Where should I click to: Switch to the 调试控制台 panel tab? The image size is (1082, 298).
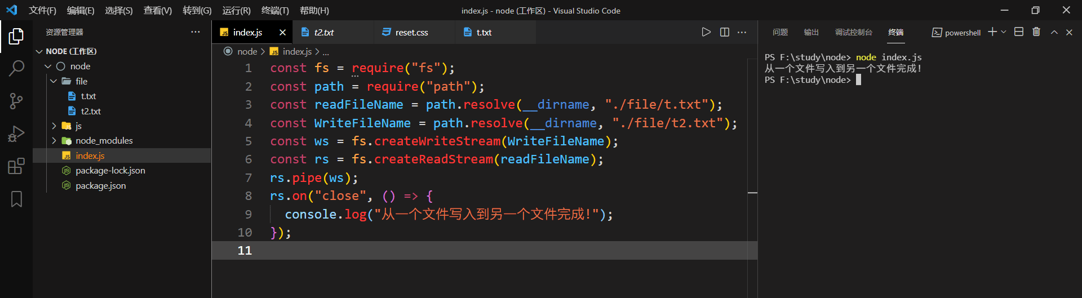[x=854, y=32]
